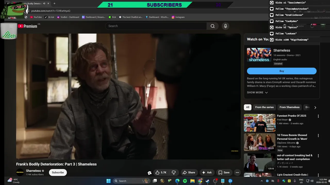
Task: Open Shameless series title in panel
Action: [282, 51]
